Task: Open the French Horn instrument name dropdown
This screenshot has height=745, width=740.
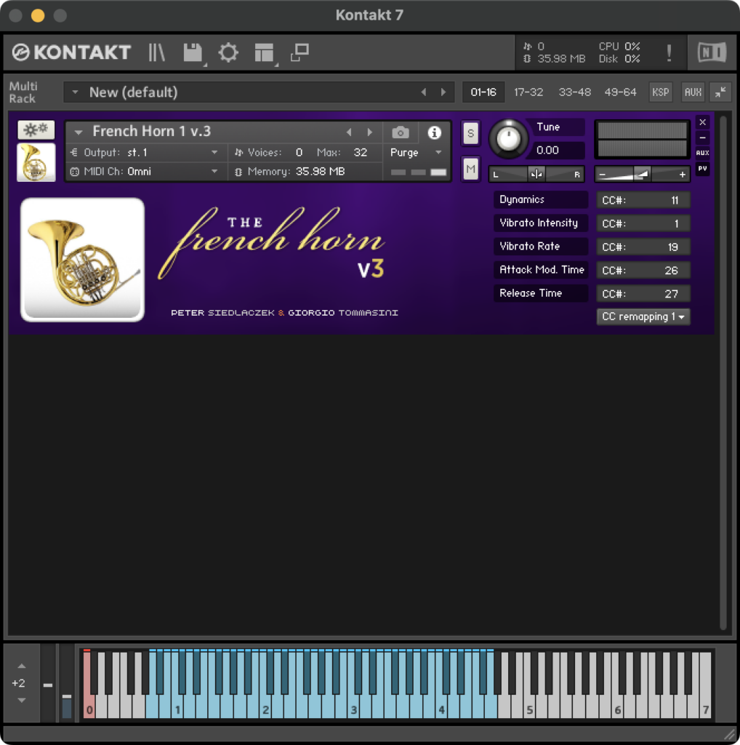Action: coord(79,132)
